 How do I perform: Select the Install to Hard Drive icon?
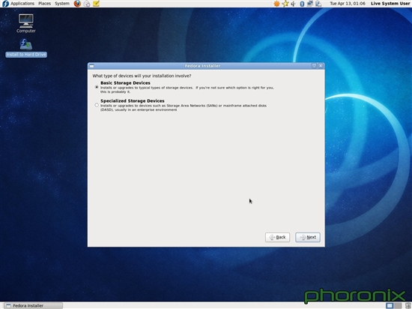26,48
